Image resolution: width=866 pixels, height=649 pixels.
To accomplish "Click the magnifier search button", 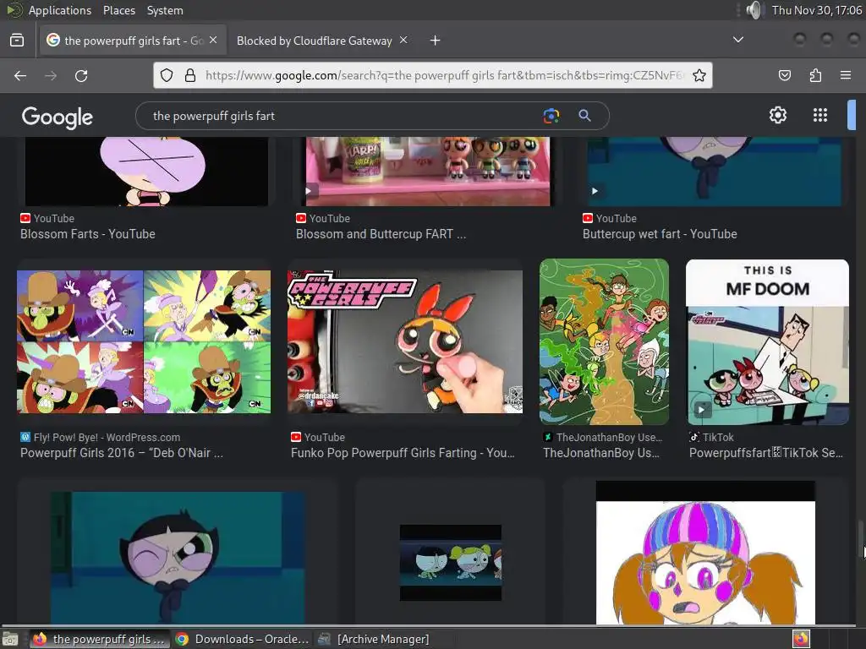I will point(585,115).
